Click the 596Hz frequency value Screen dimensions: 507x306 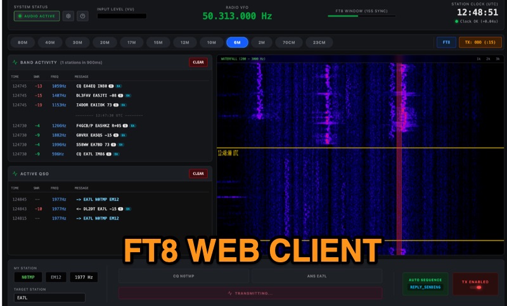tap(58, 154)
